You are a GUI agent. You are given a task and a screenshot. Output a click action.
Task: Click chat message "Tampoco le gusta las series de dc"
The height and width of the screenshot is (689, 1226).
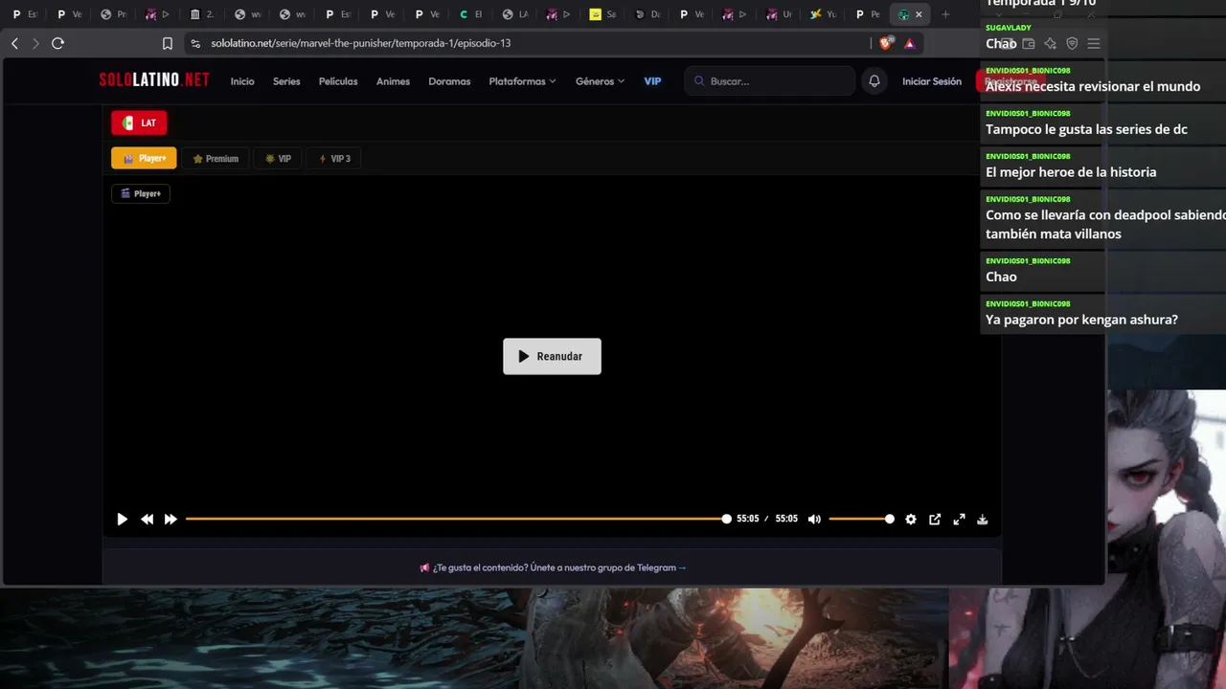point(1086,129)
